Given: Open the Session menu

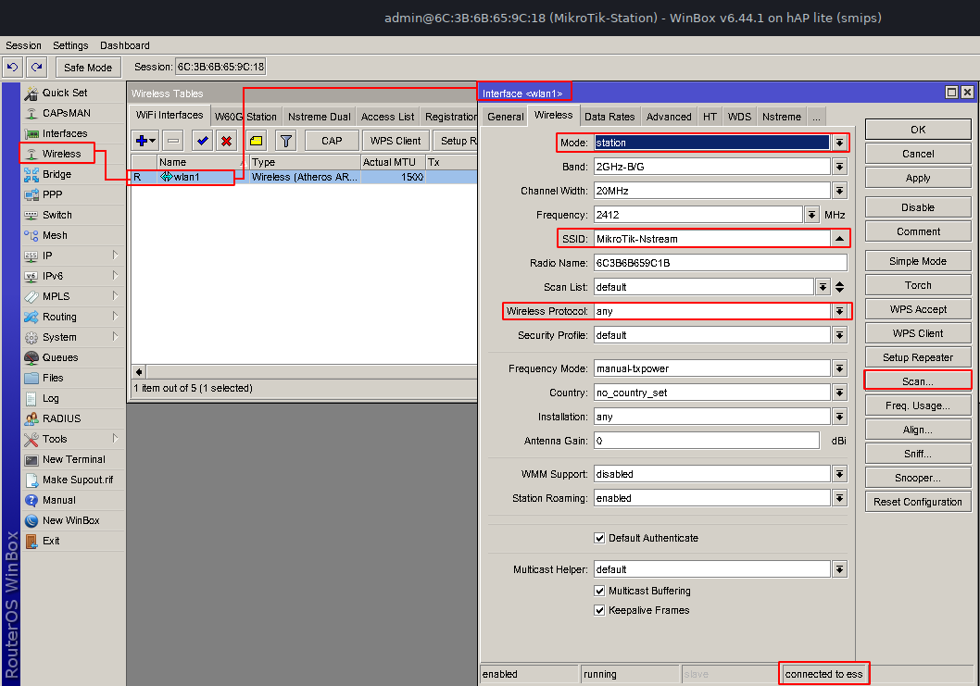Looking at the screenshot, I should [23, 45].
